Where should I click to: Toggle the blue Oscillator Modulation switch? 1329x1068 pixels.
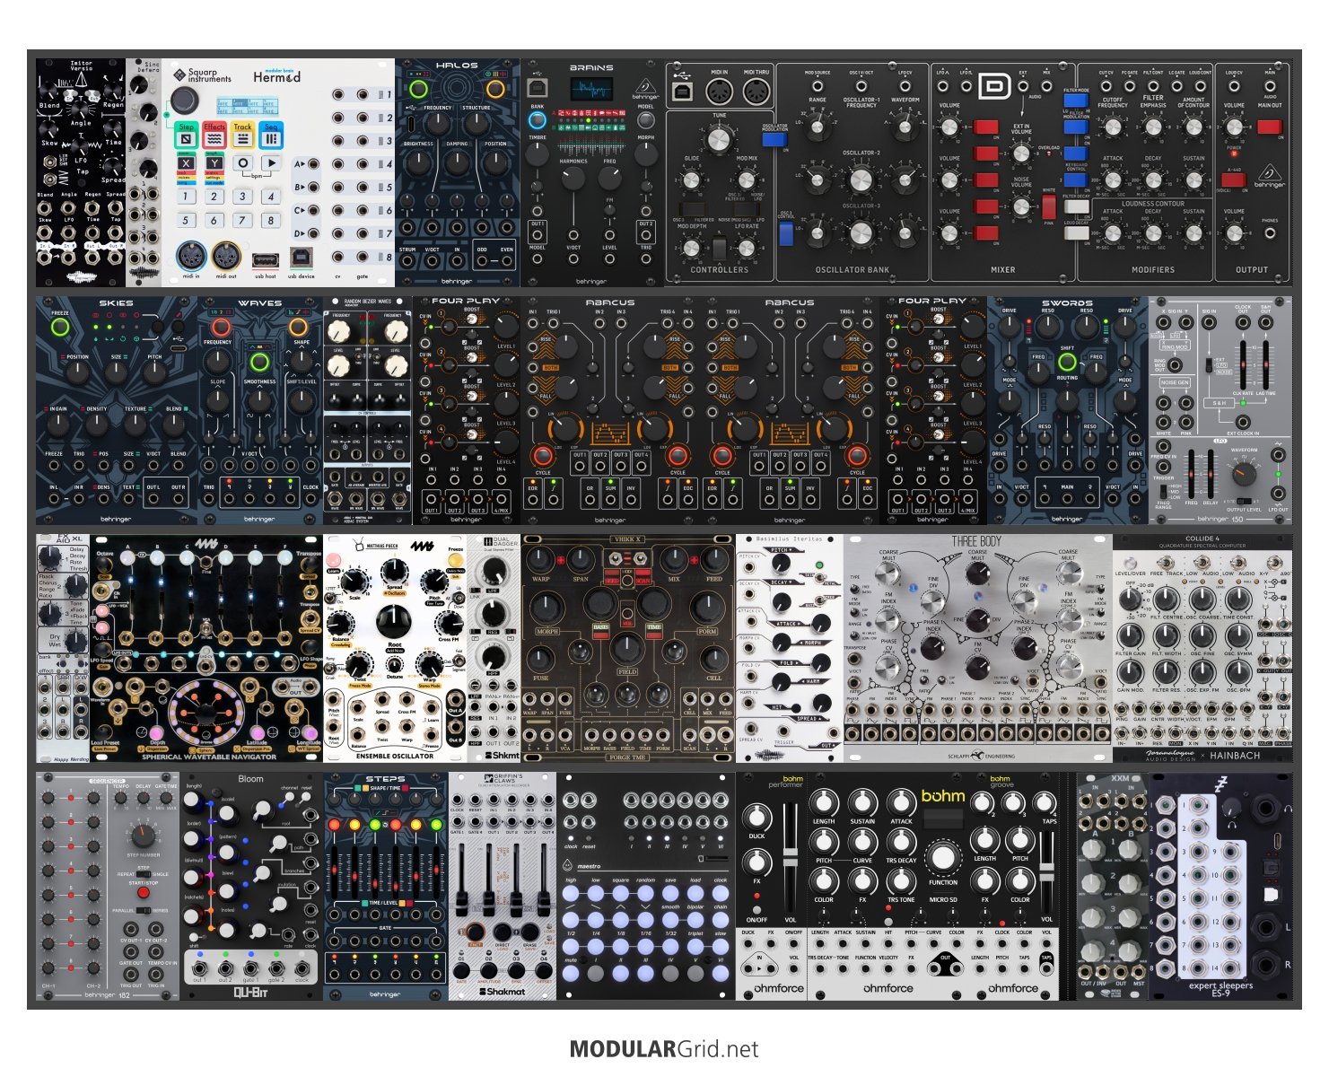pos(774,139)
